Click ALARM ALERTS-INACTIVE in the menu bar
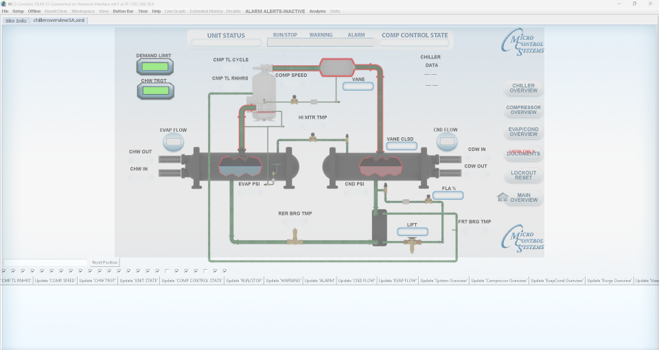659x350 pixels. click(x=275, y=12)
